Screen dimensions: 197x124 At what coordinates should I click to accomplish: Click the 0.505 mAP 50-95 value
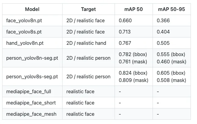163,43
